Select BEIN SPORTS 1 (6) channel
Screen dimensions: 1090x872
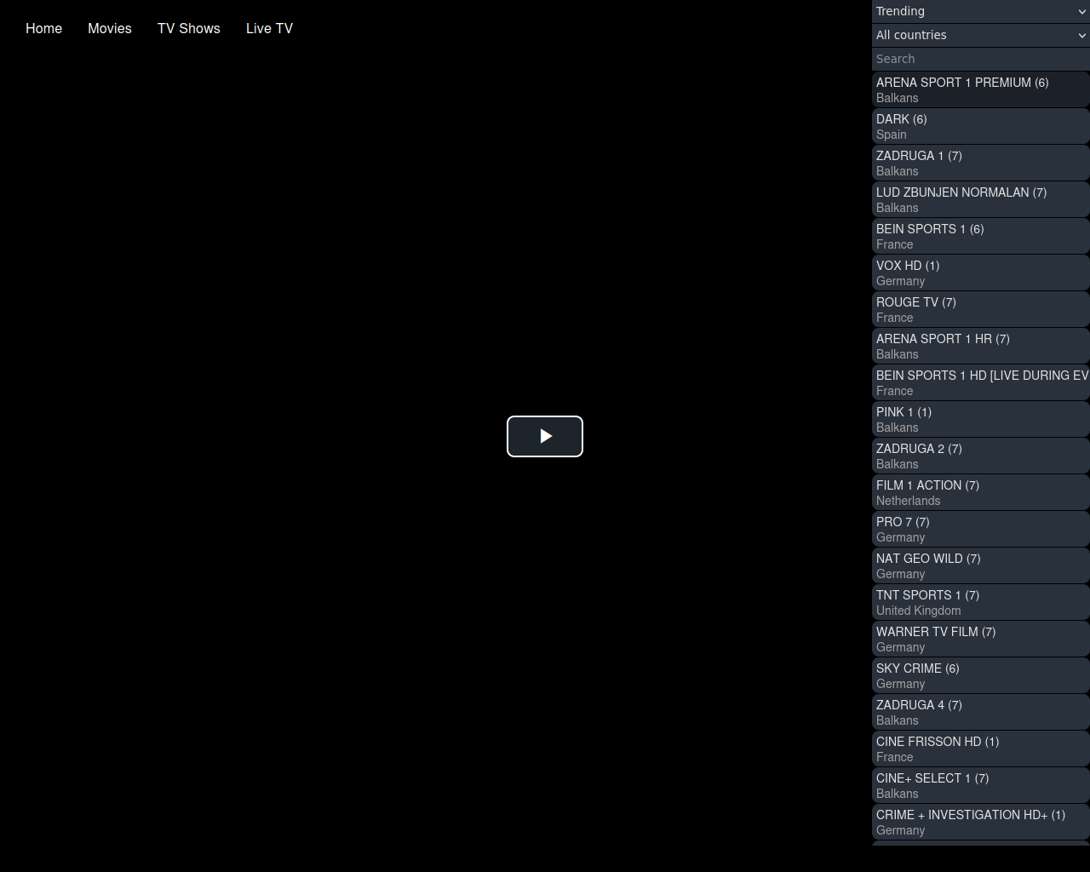click(981, 236)
